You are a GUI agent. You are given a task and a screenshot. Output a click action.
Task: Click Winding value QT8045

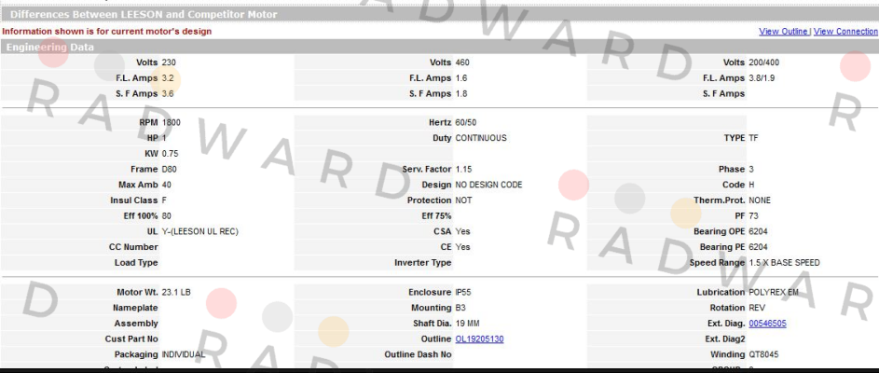pyautogui.click(x=763, y=354)
